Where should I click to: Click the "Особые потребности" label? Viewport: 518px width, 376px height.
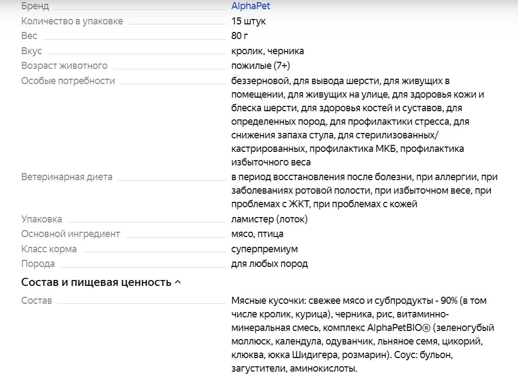(x=68, y=81)
